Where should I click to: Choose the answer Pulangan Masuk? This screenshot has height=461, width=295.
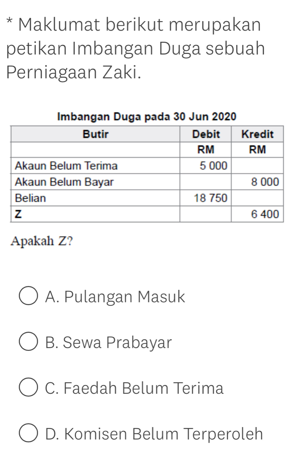[115, 296]
